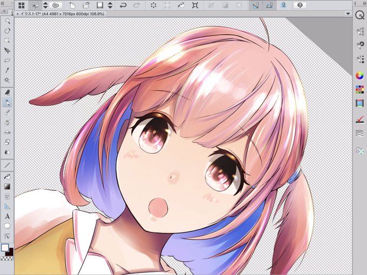The image size is (367, 275).
Task: Select the transparent color swatch
Action: pos(7,258)
